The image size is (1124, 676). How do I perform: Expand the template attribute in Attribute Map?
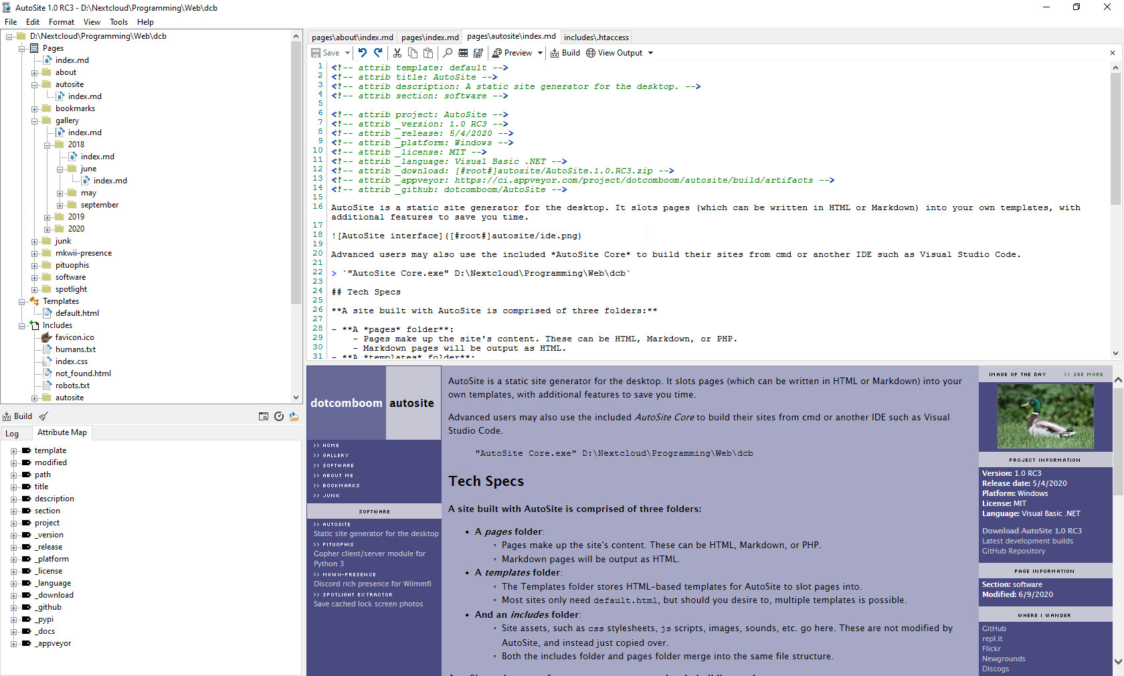(x=13, y=451)
